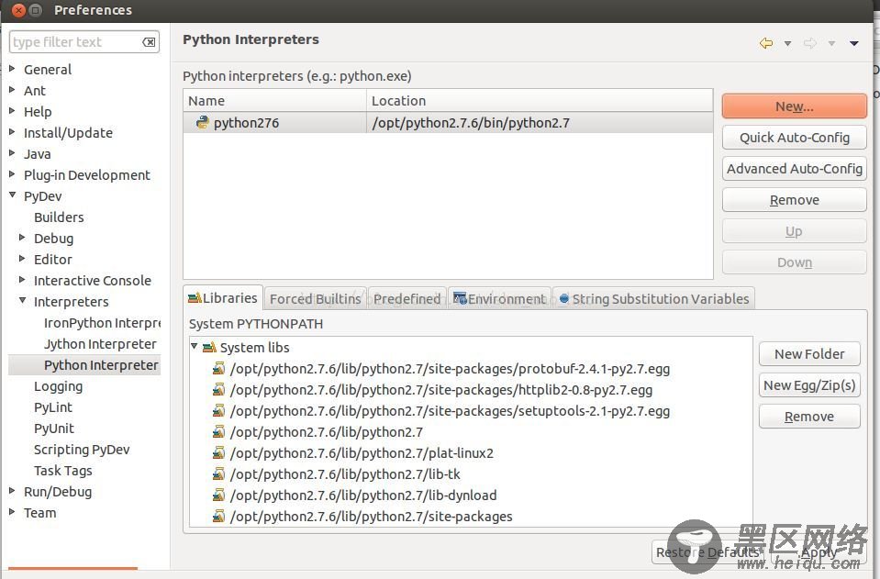This screenshot has height=579, width=880.
Task: Click the type filter text field
Action: (x=84, y=42)
